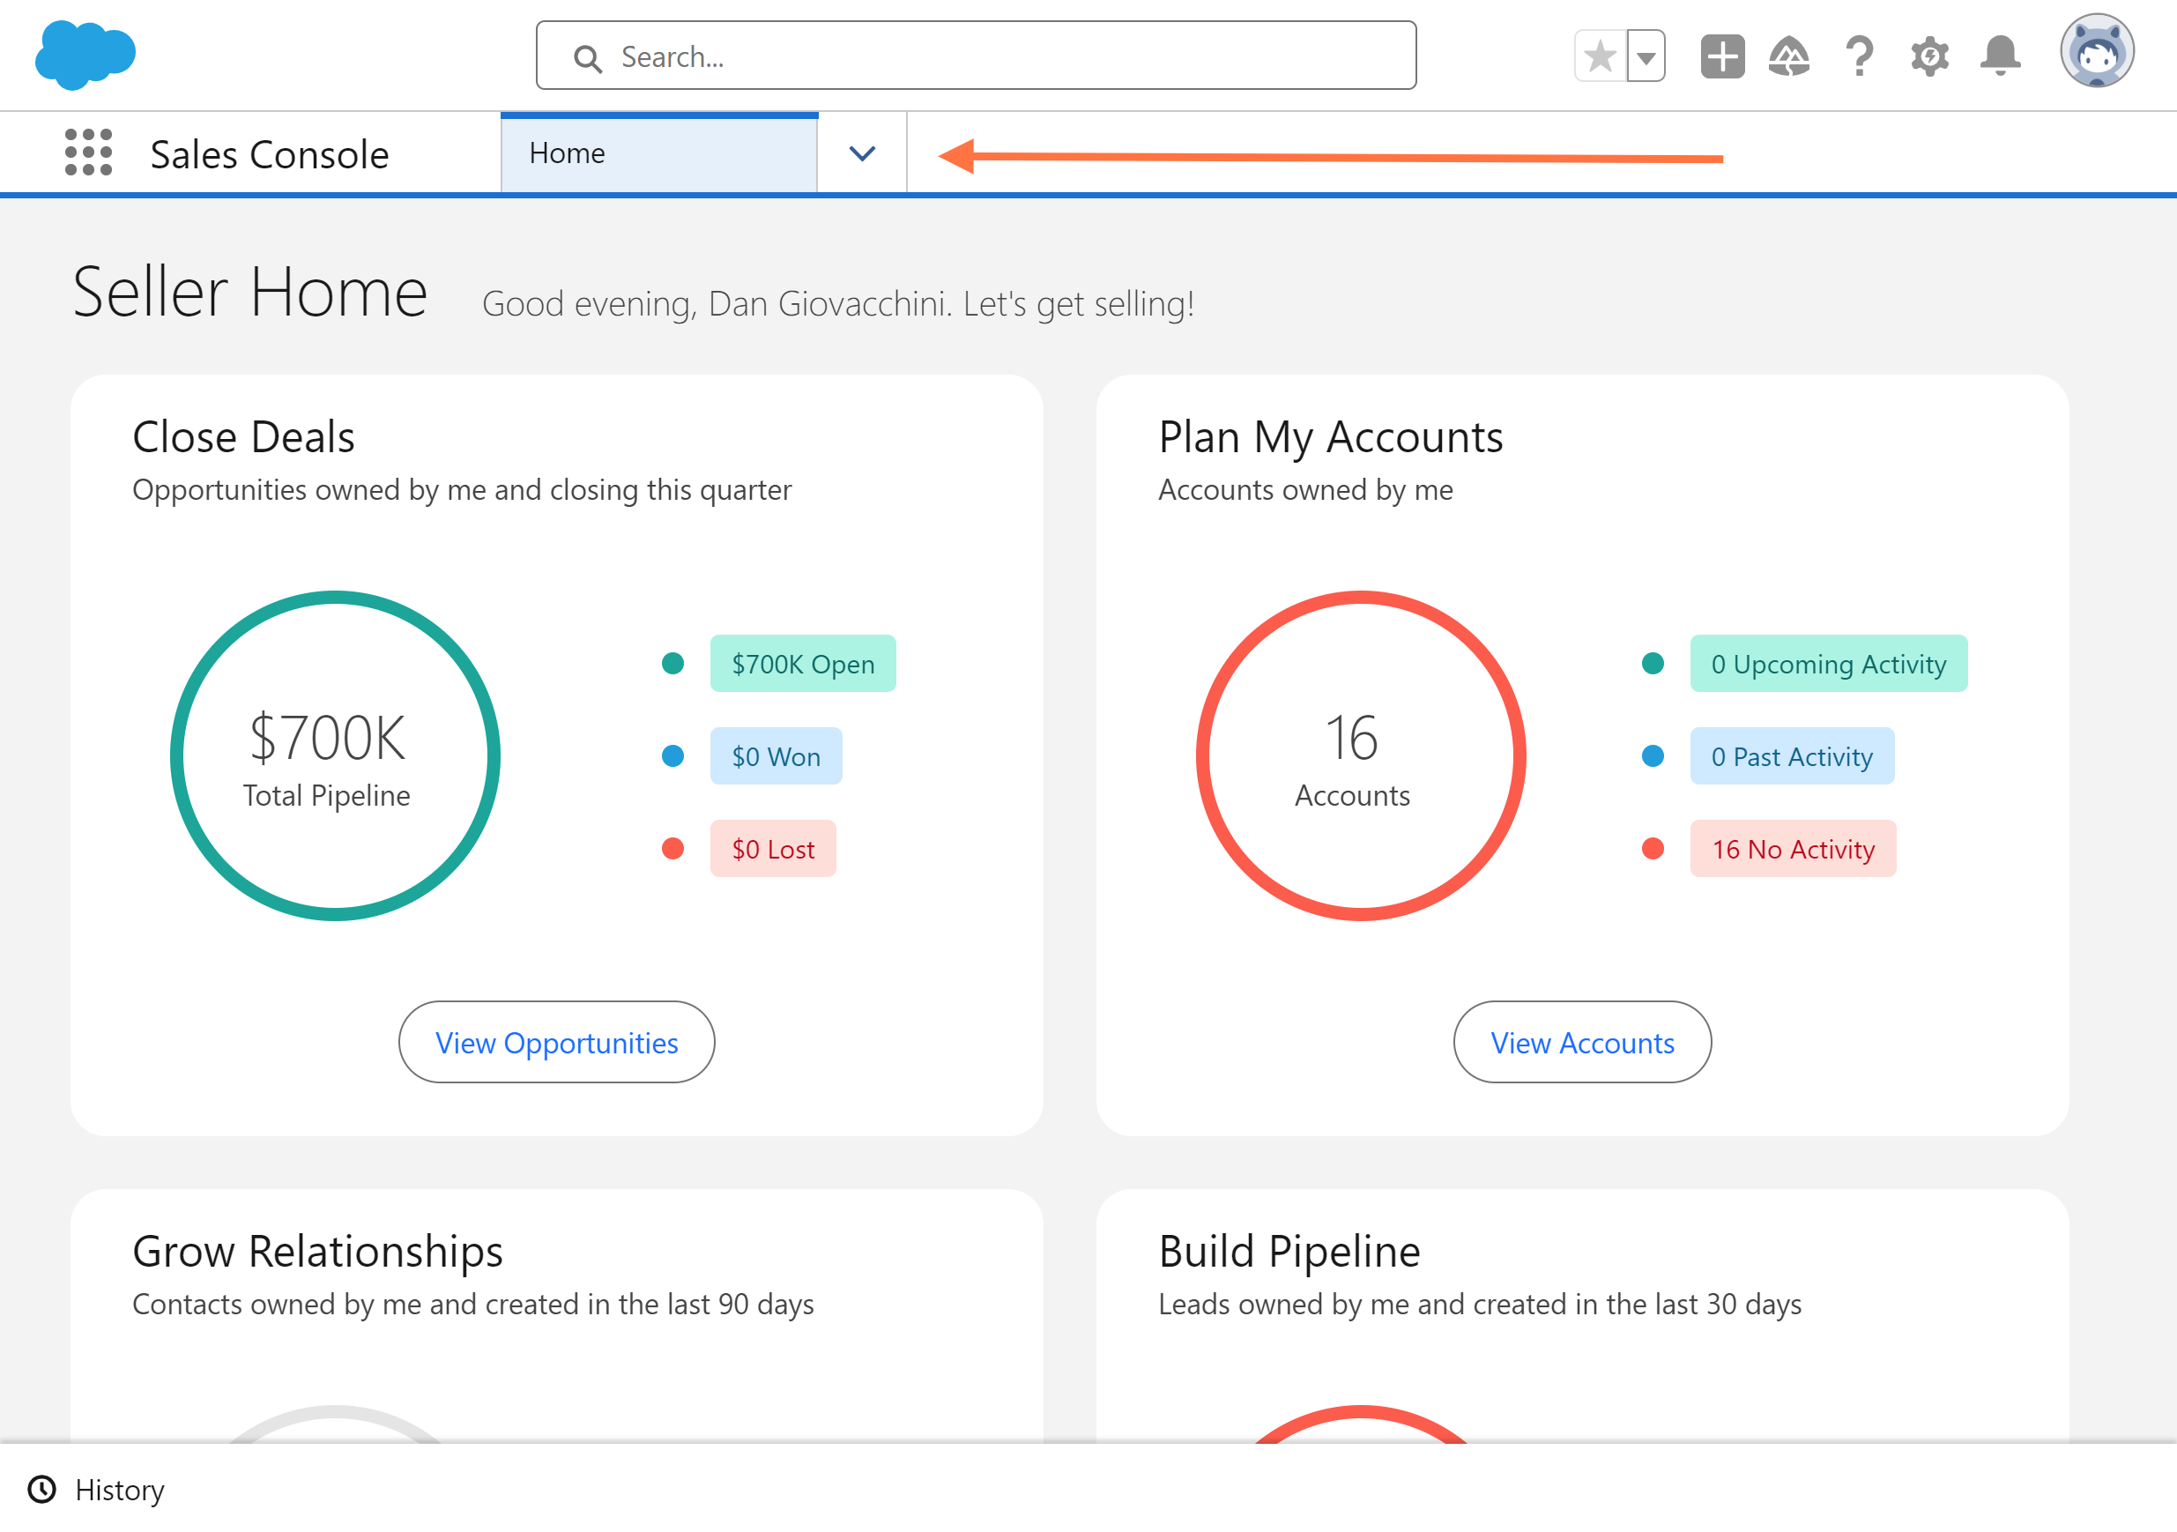Open the Trailhead guidance center icon
The image size is (2177, 1532).
click(x=1789, y=57)
